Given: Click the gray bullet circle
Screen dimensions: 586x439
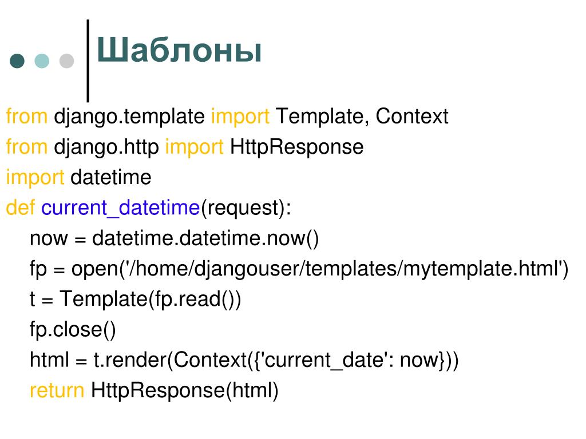Looking at the screenshot, I should tap(67, 61).
